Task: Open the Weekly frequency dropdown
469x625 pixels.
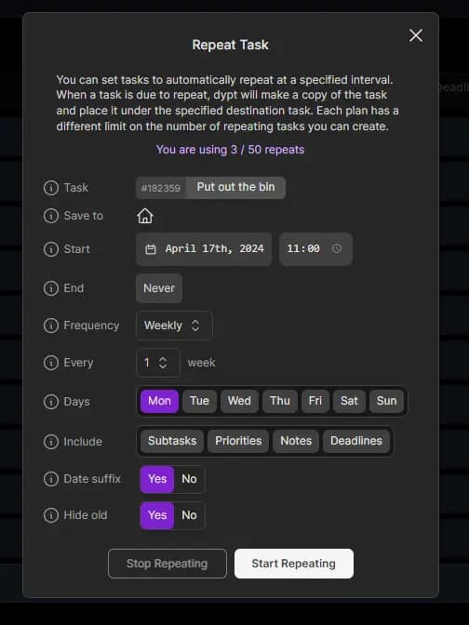Action: pyautogui.click(x=174, y=326)
